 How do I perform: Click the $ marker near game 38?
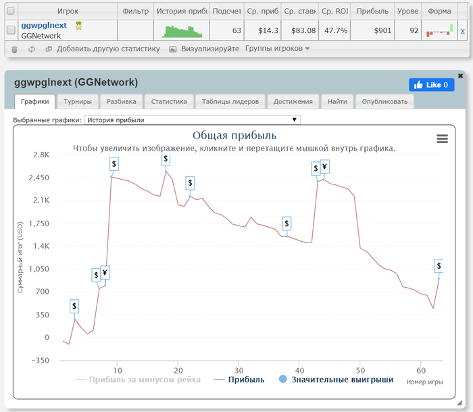[287, 224]
